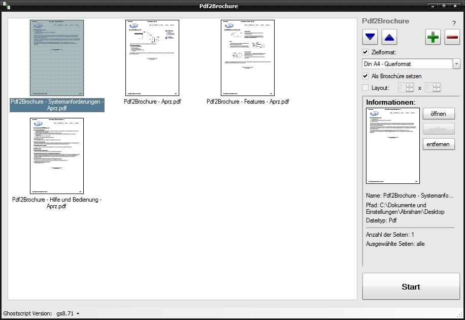Click Anzahl der Seiten: 1
The height and width of the screenshot is (320, 465).
pos(390,235)
